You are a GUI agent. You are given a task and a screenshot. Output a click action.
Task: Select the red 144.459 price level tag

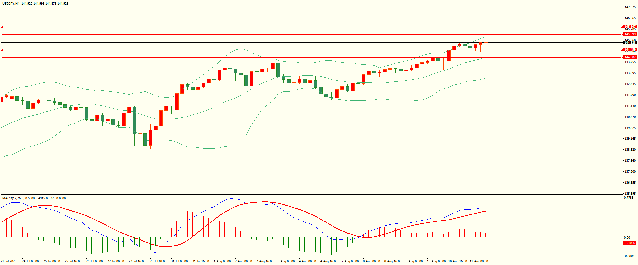(x=630, y=50)
